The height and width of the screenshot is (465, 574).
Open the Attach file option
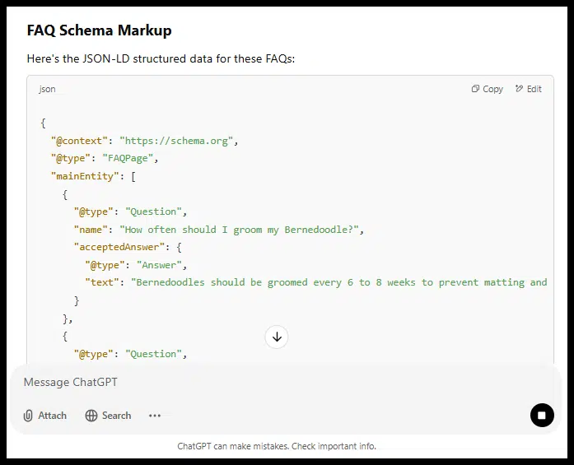[x=45, y=416]
